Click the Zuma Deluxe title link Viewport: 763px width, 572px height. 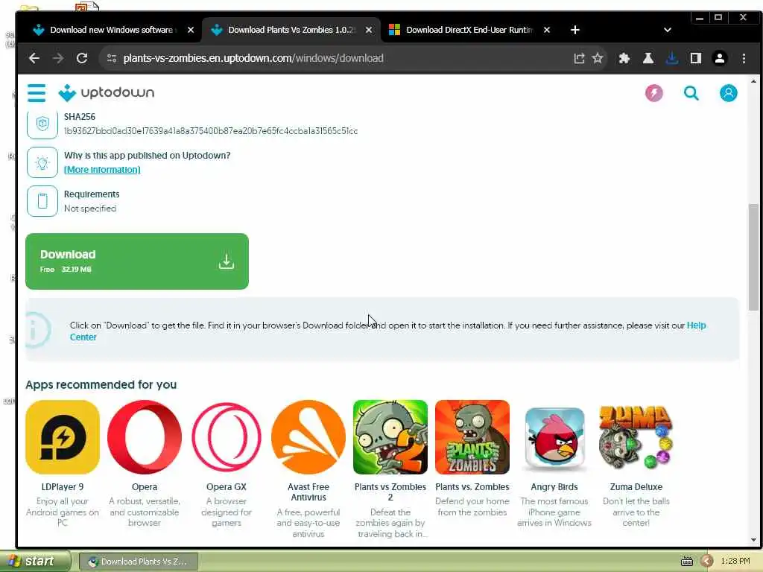click(636, 487)
